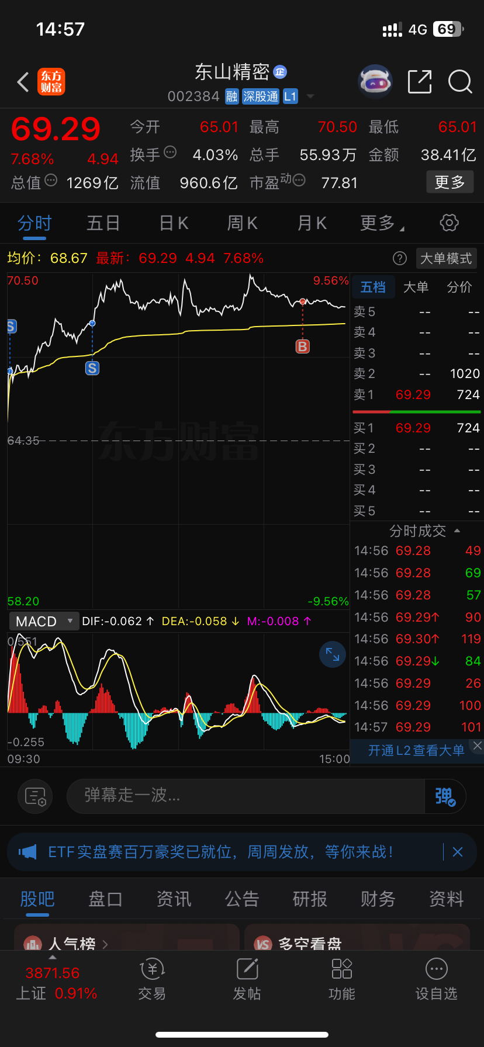Switch to the 盘口 tab
484x1047 pixels.
[105, 899]
